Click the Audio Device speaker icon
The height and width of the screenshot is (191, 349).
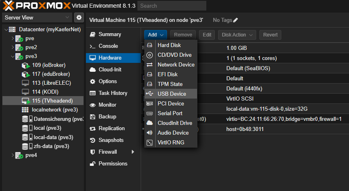(x=150, y=133)
